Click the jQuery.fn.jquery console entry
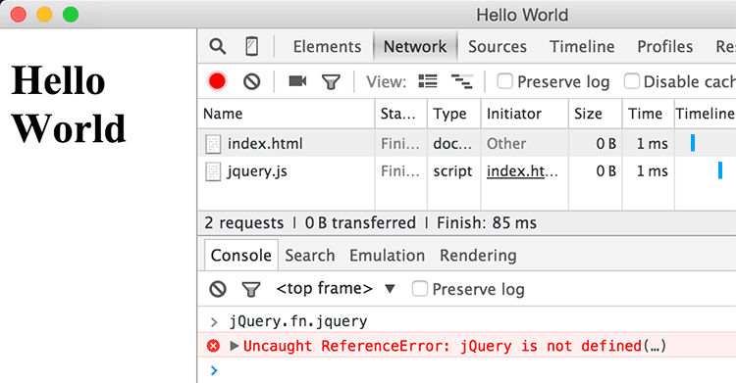This screenshot has width=736, height=383. tap(298, 321)
